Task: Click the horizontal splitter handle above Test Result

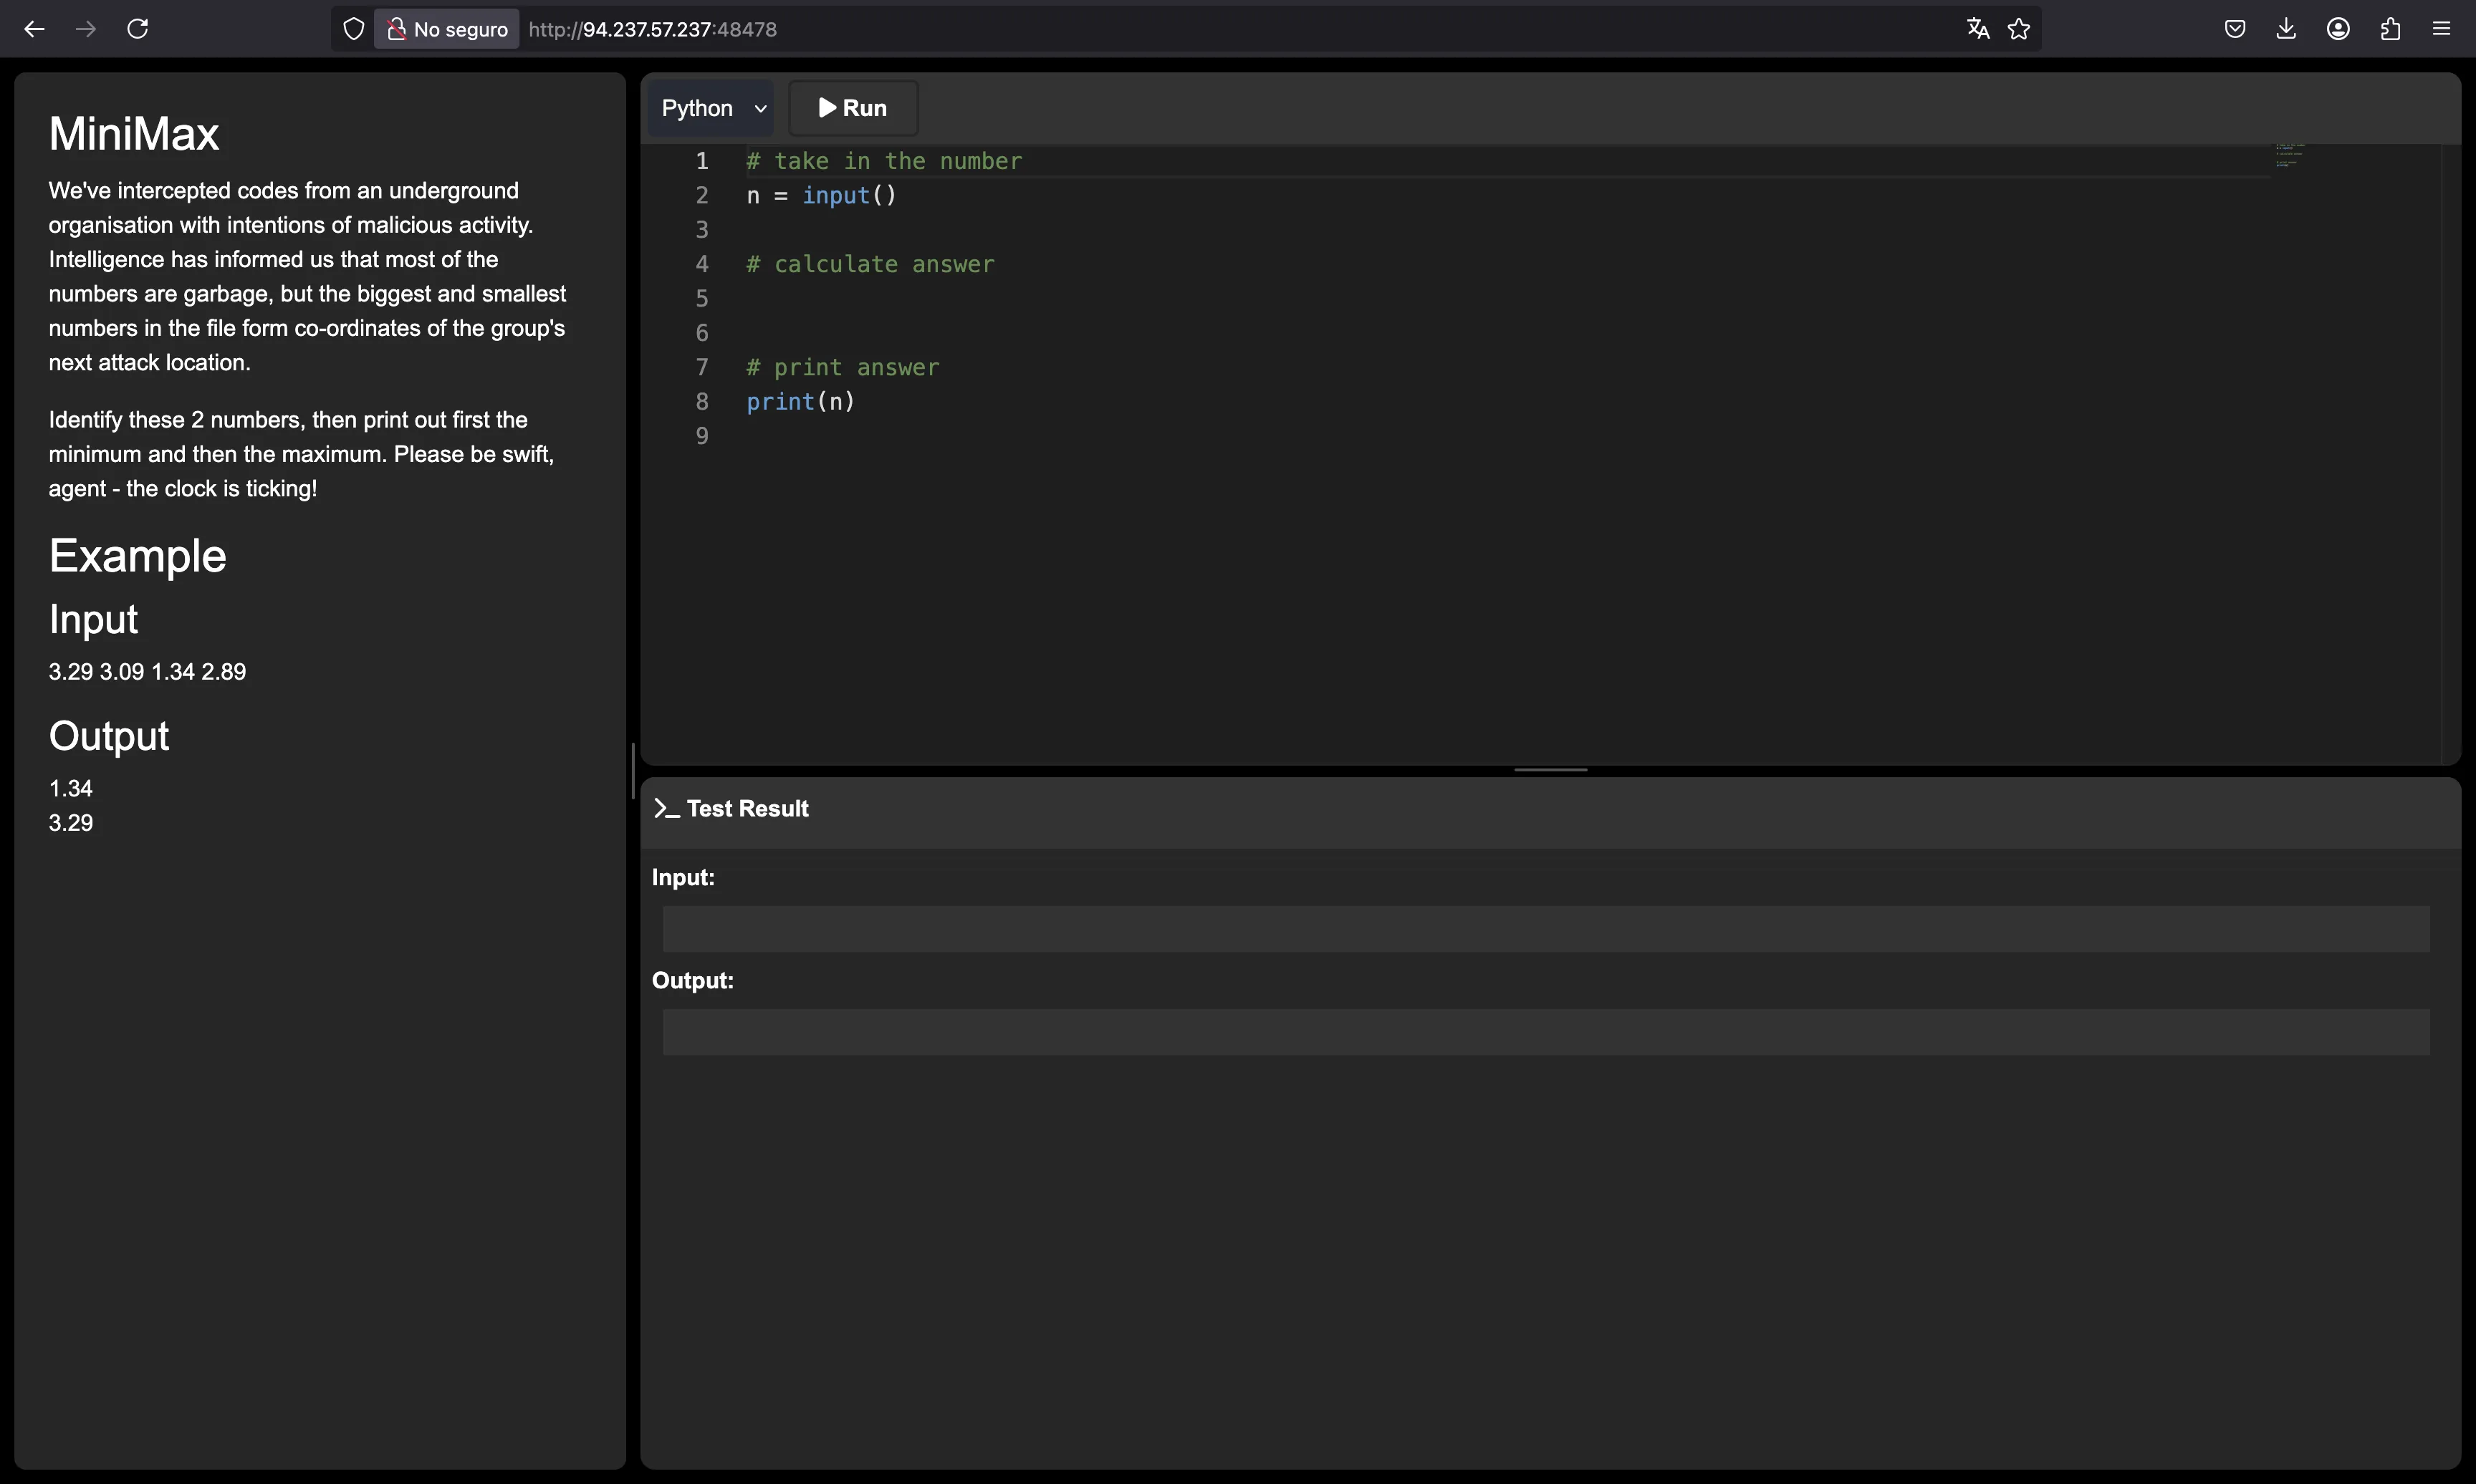Action: 1550,770
